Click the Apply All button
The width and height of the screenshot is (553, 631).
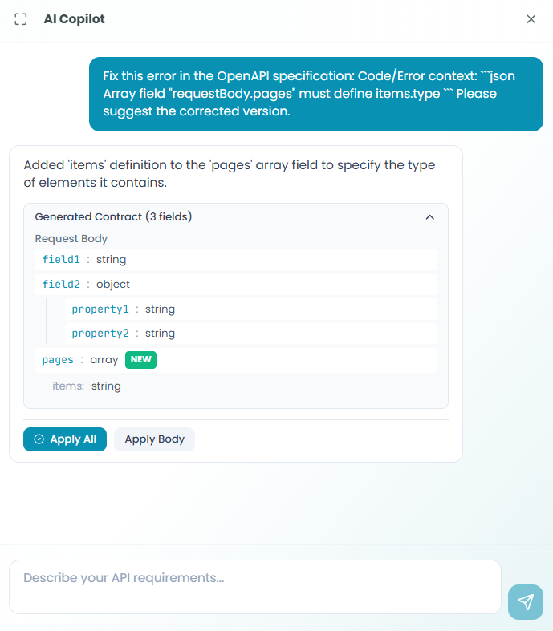click(65, 439)
